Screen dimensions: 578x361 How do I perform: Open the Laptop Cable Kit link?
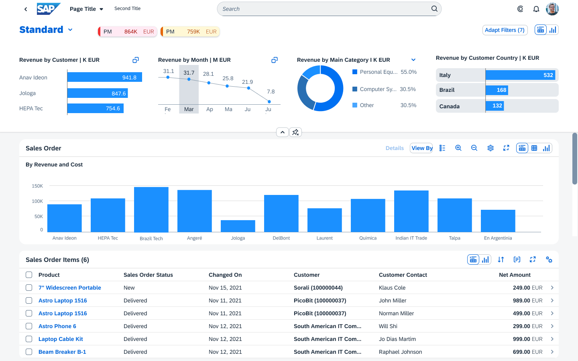click(61, 339)
